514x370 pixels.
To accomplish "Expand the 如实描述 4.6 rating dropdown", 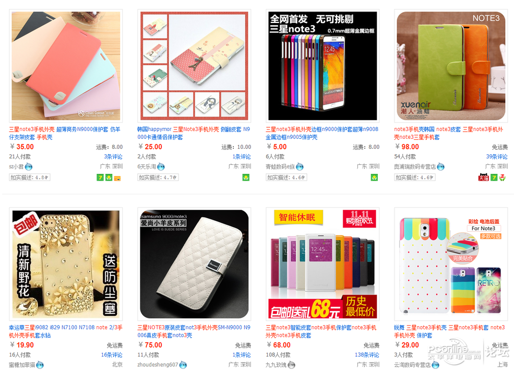I will 286,177.
